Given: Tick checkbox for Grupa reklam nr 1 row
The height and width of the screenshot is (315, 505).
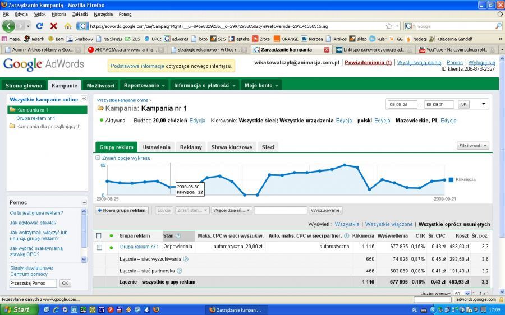Looking at the screenshot, I should [x=99, y=247].
